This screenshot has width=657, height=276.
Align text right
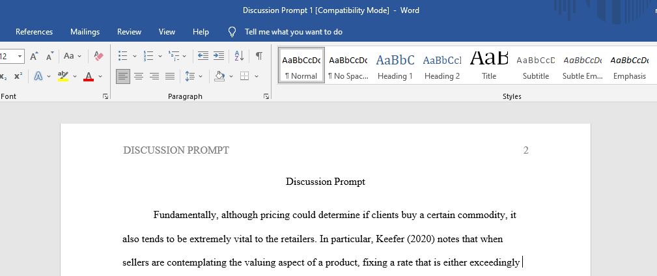pos(154,76)
